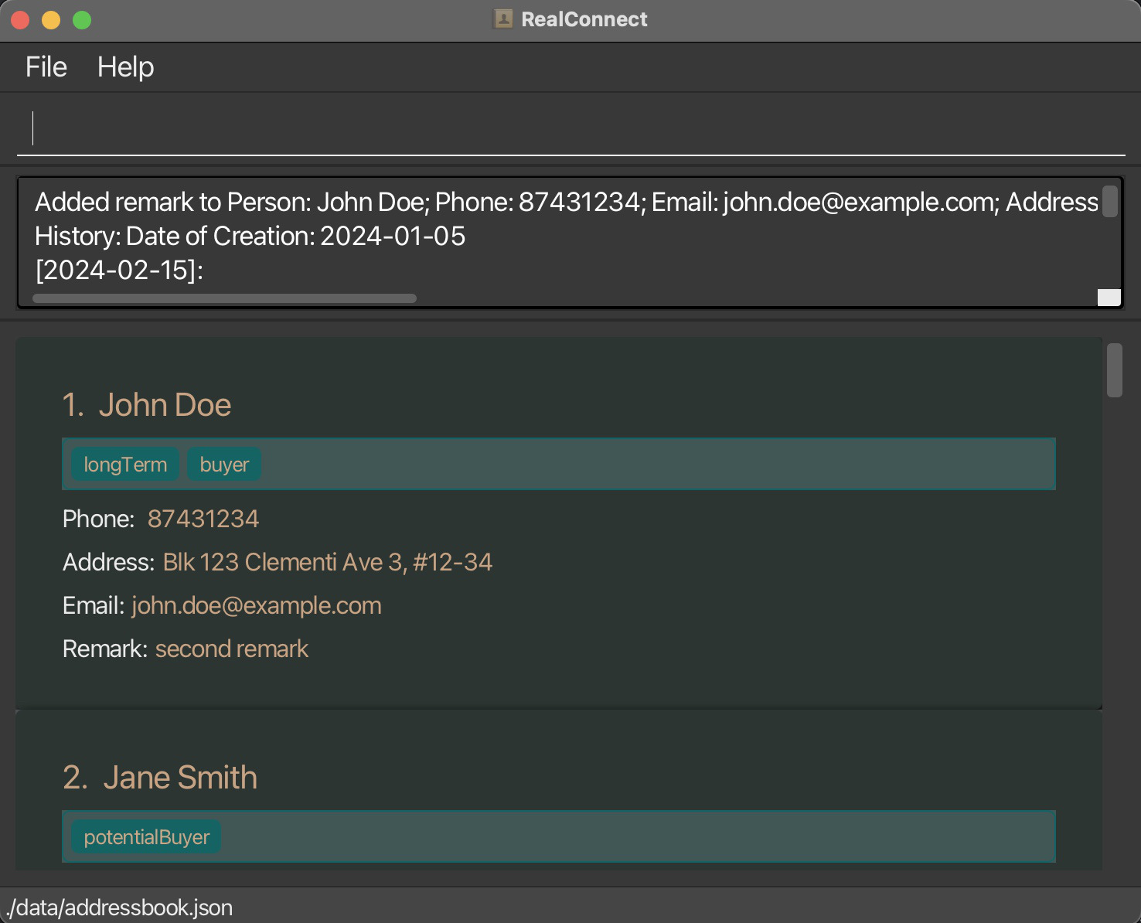Viewport: 1141px width, 923px height.
Task: Open the File menu
Action: click(x=46, y=67)
